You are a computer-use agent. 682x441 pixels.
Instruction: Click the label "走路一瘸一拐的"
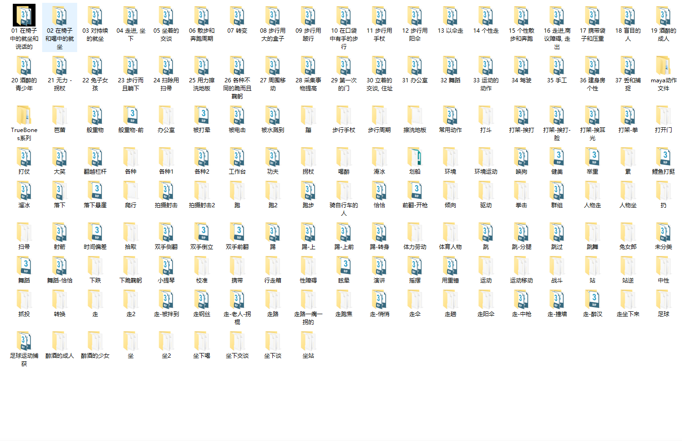click(x=308, y=318)
